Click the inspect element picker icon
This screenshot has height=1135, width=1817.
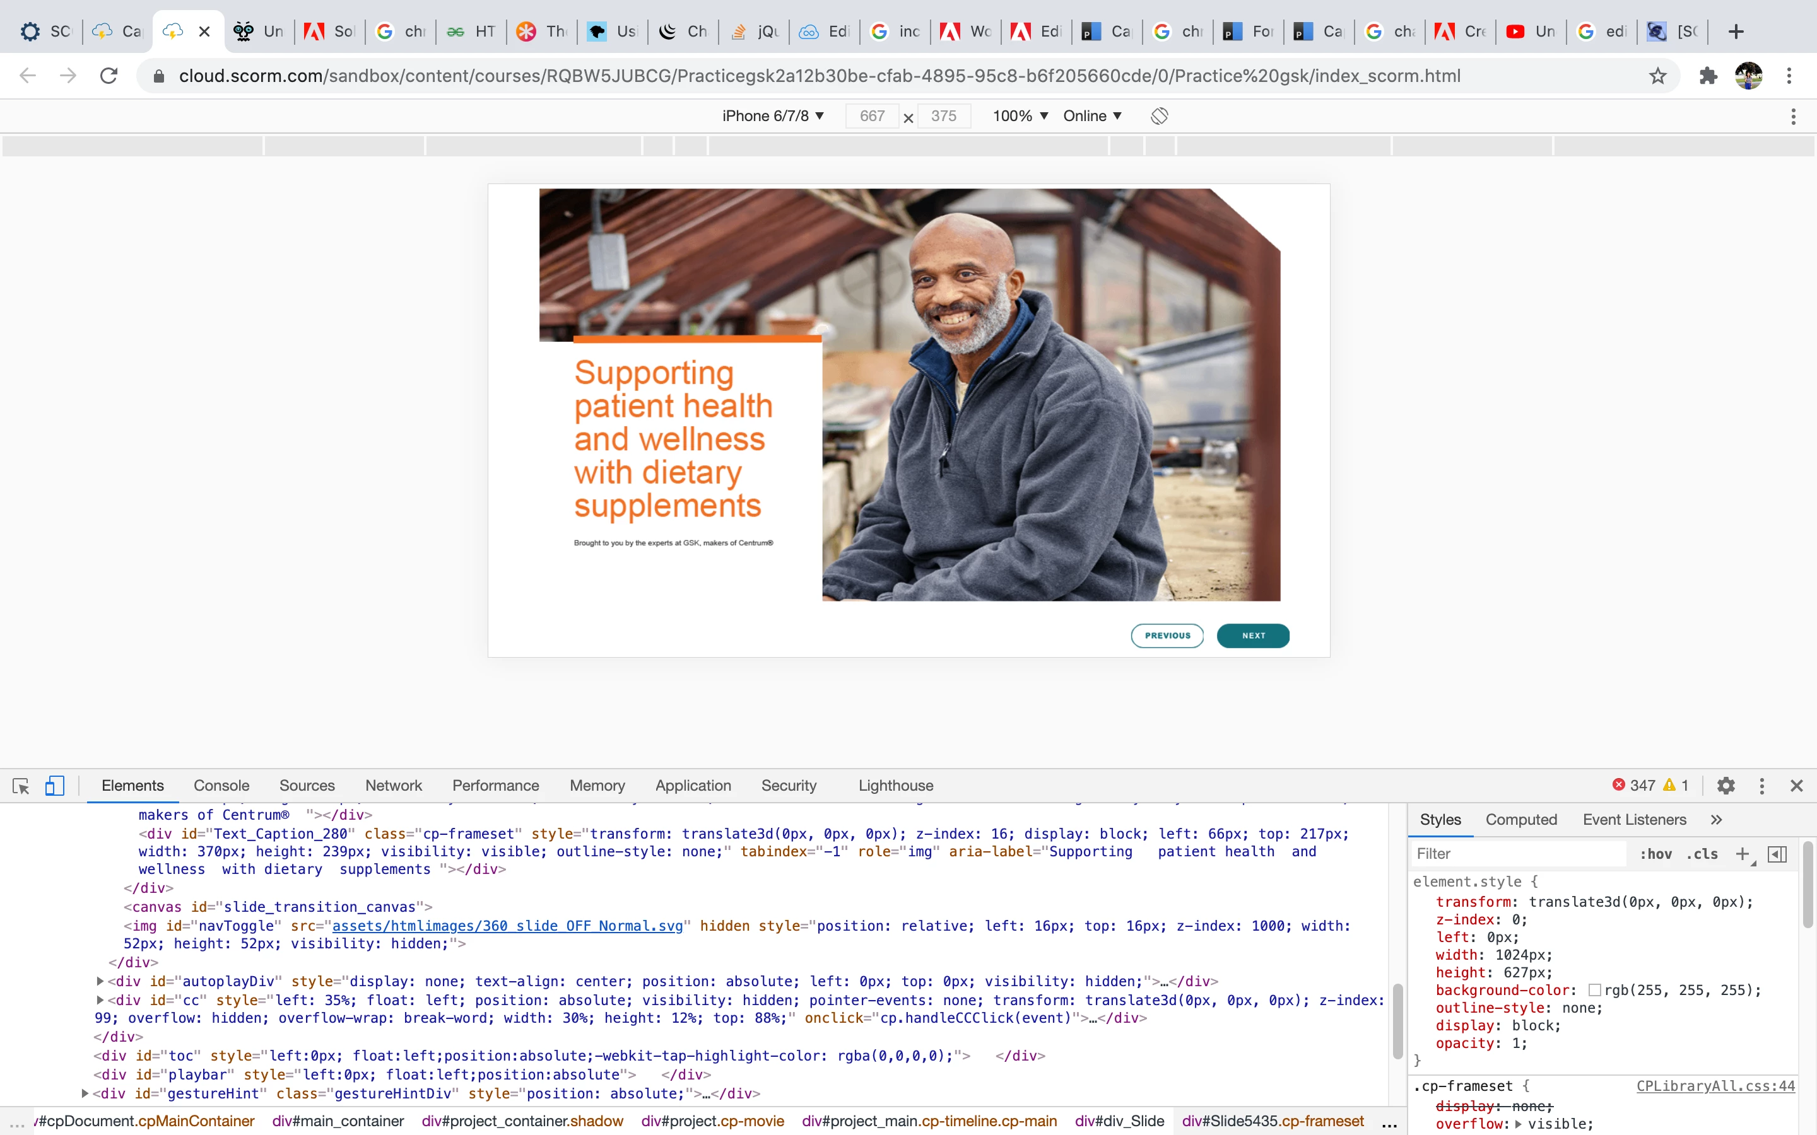pos(21,786)
